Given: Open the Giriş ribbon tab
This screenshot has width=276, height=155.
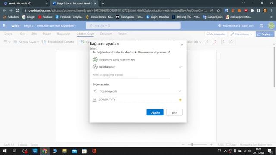Looking at the screenshot, I should tap(22, 34).
